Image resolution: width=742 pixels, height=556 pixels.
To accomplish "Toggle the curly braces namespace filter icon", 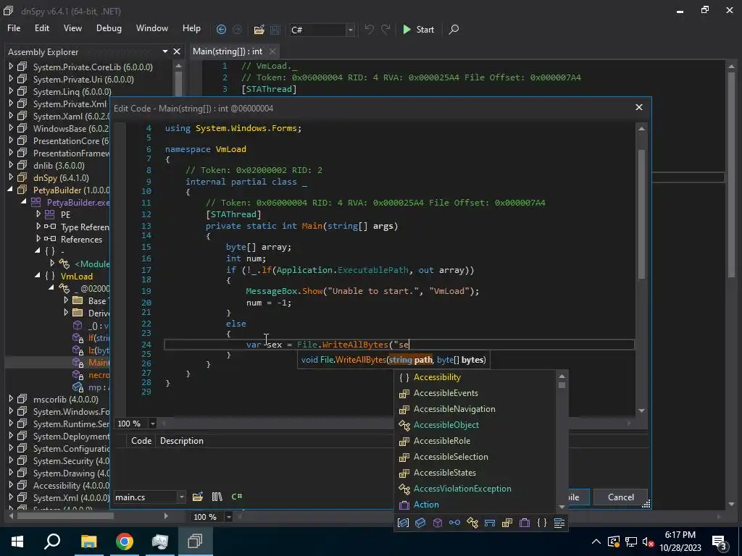I will click(542, 523).
